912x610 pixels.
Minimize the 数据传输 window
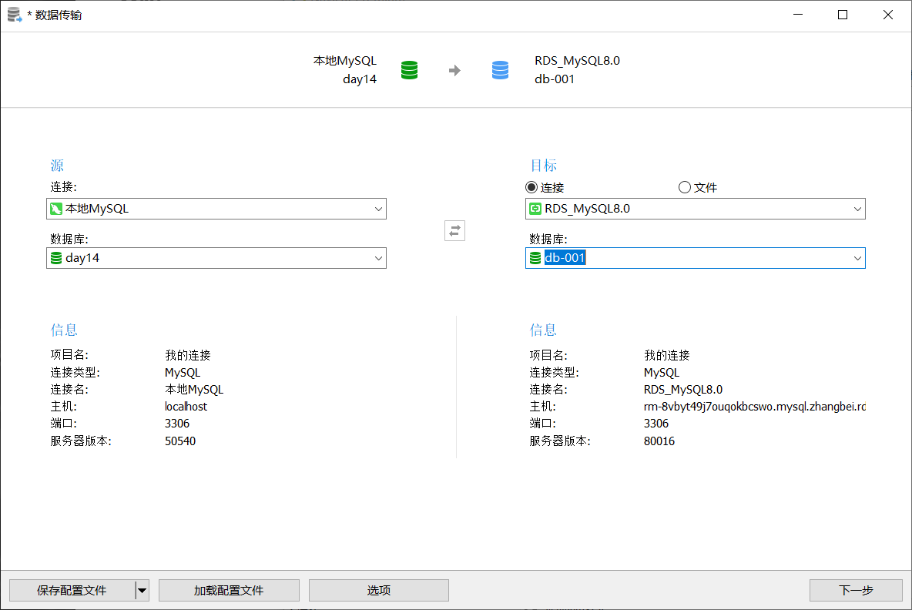pos(798,15)
